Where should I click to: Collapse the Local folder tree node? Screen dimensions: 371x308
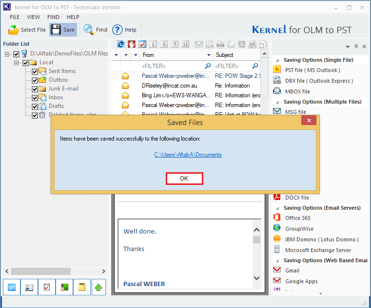[16, 63]
